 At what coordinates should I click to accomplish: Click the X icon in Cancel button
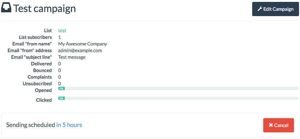(x=271, y=125)
